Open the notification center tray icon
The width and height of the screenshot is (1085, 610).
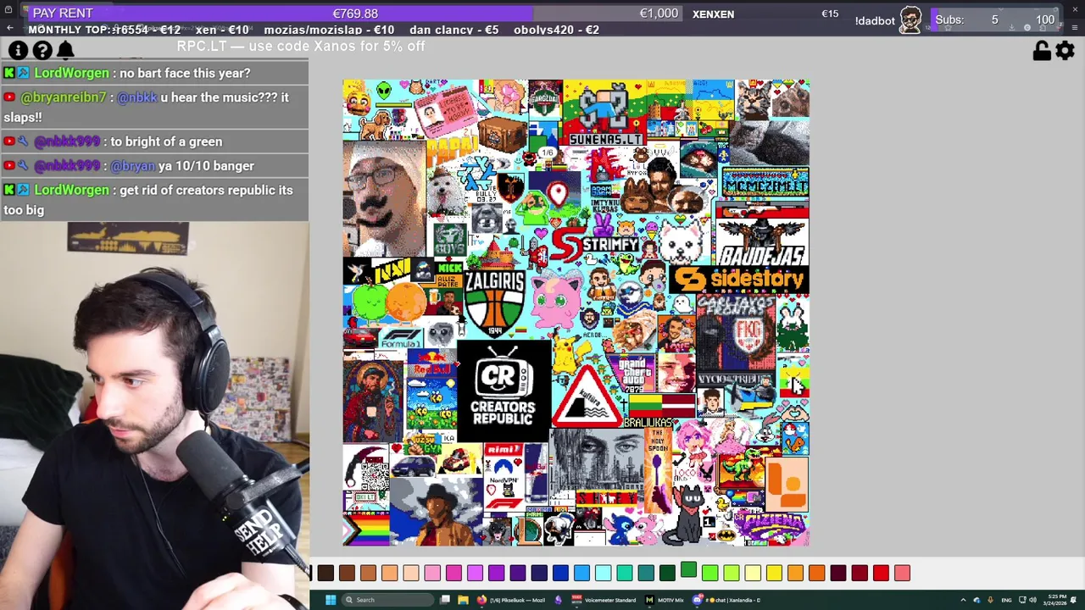pyautogui.click(x=1073, y=600)
